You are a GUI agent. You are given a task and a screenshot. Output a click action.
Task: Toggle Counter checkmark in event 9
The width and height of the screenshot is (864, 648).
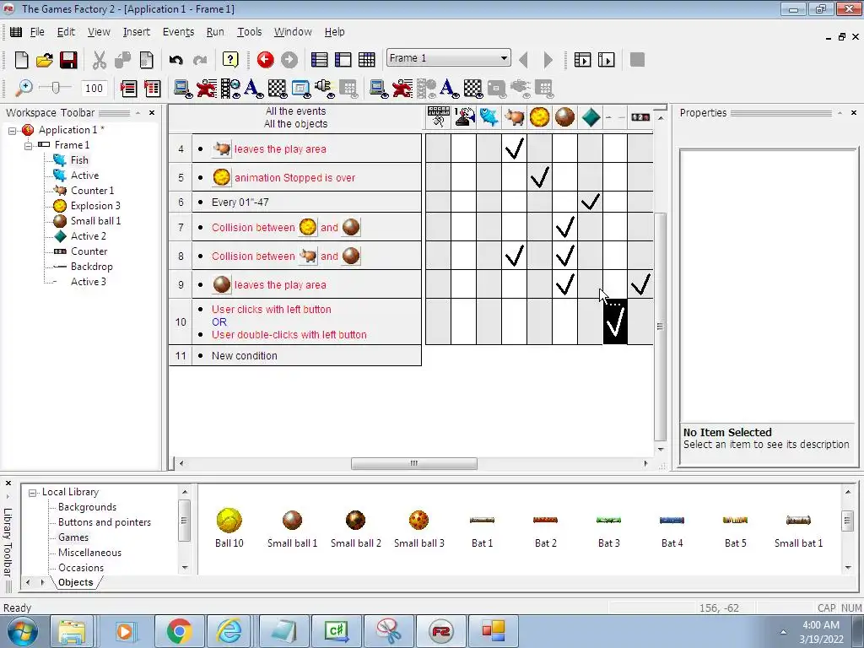point(640,284)
